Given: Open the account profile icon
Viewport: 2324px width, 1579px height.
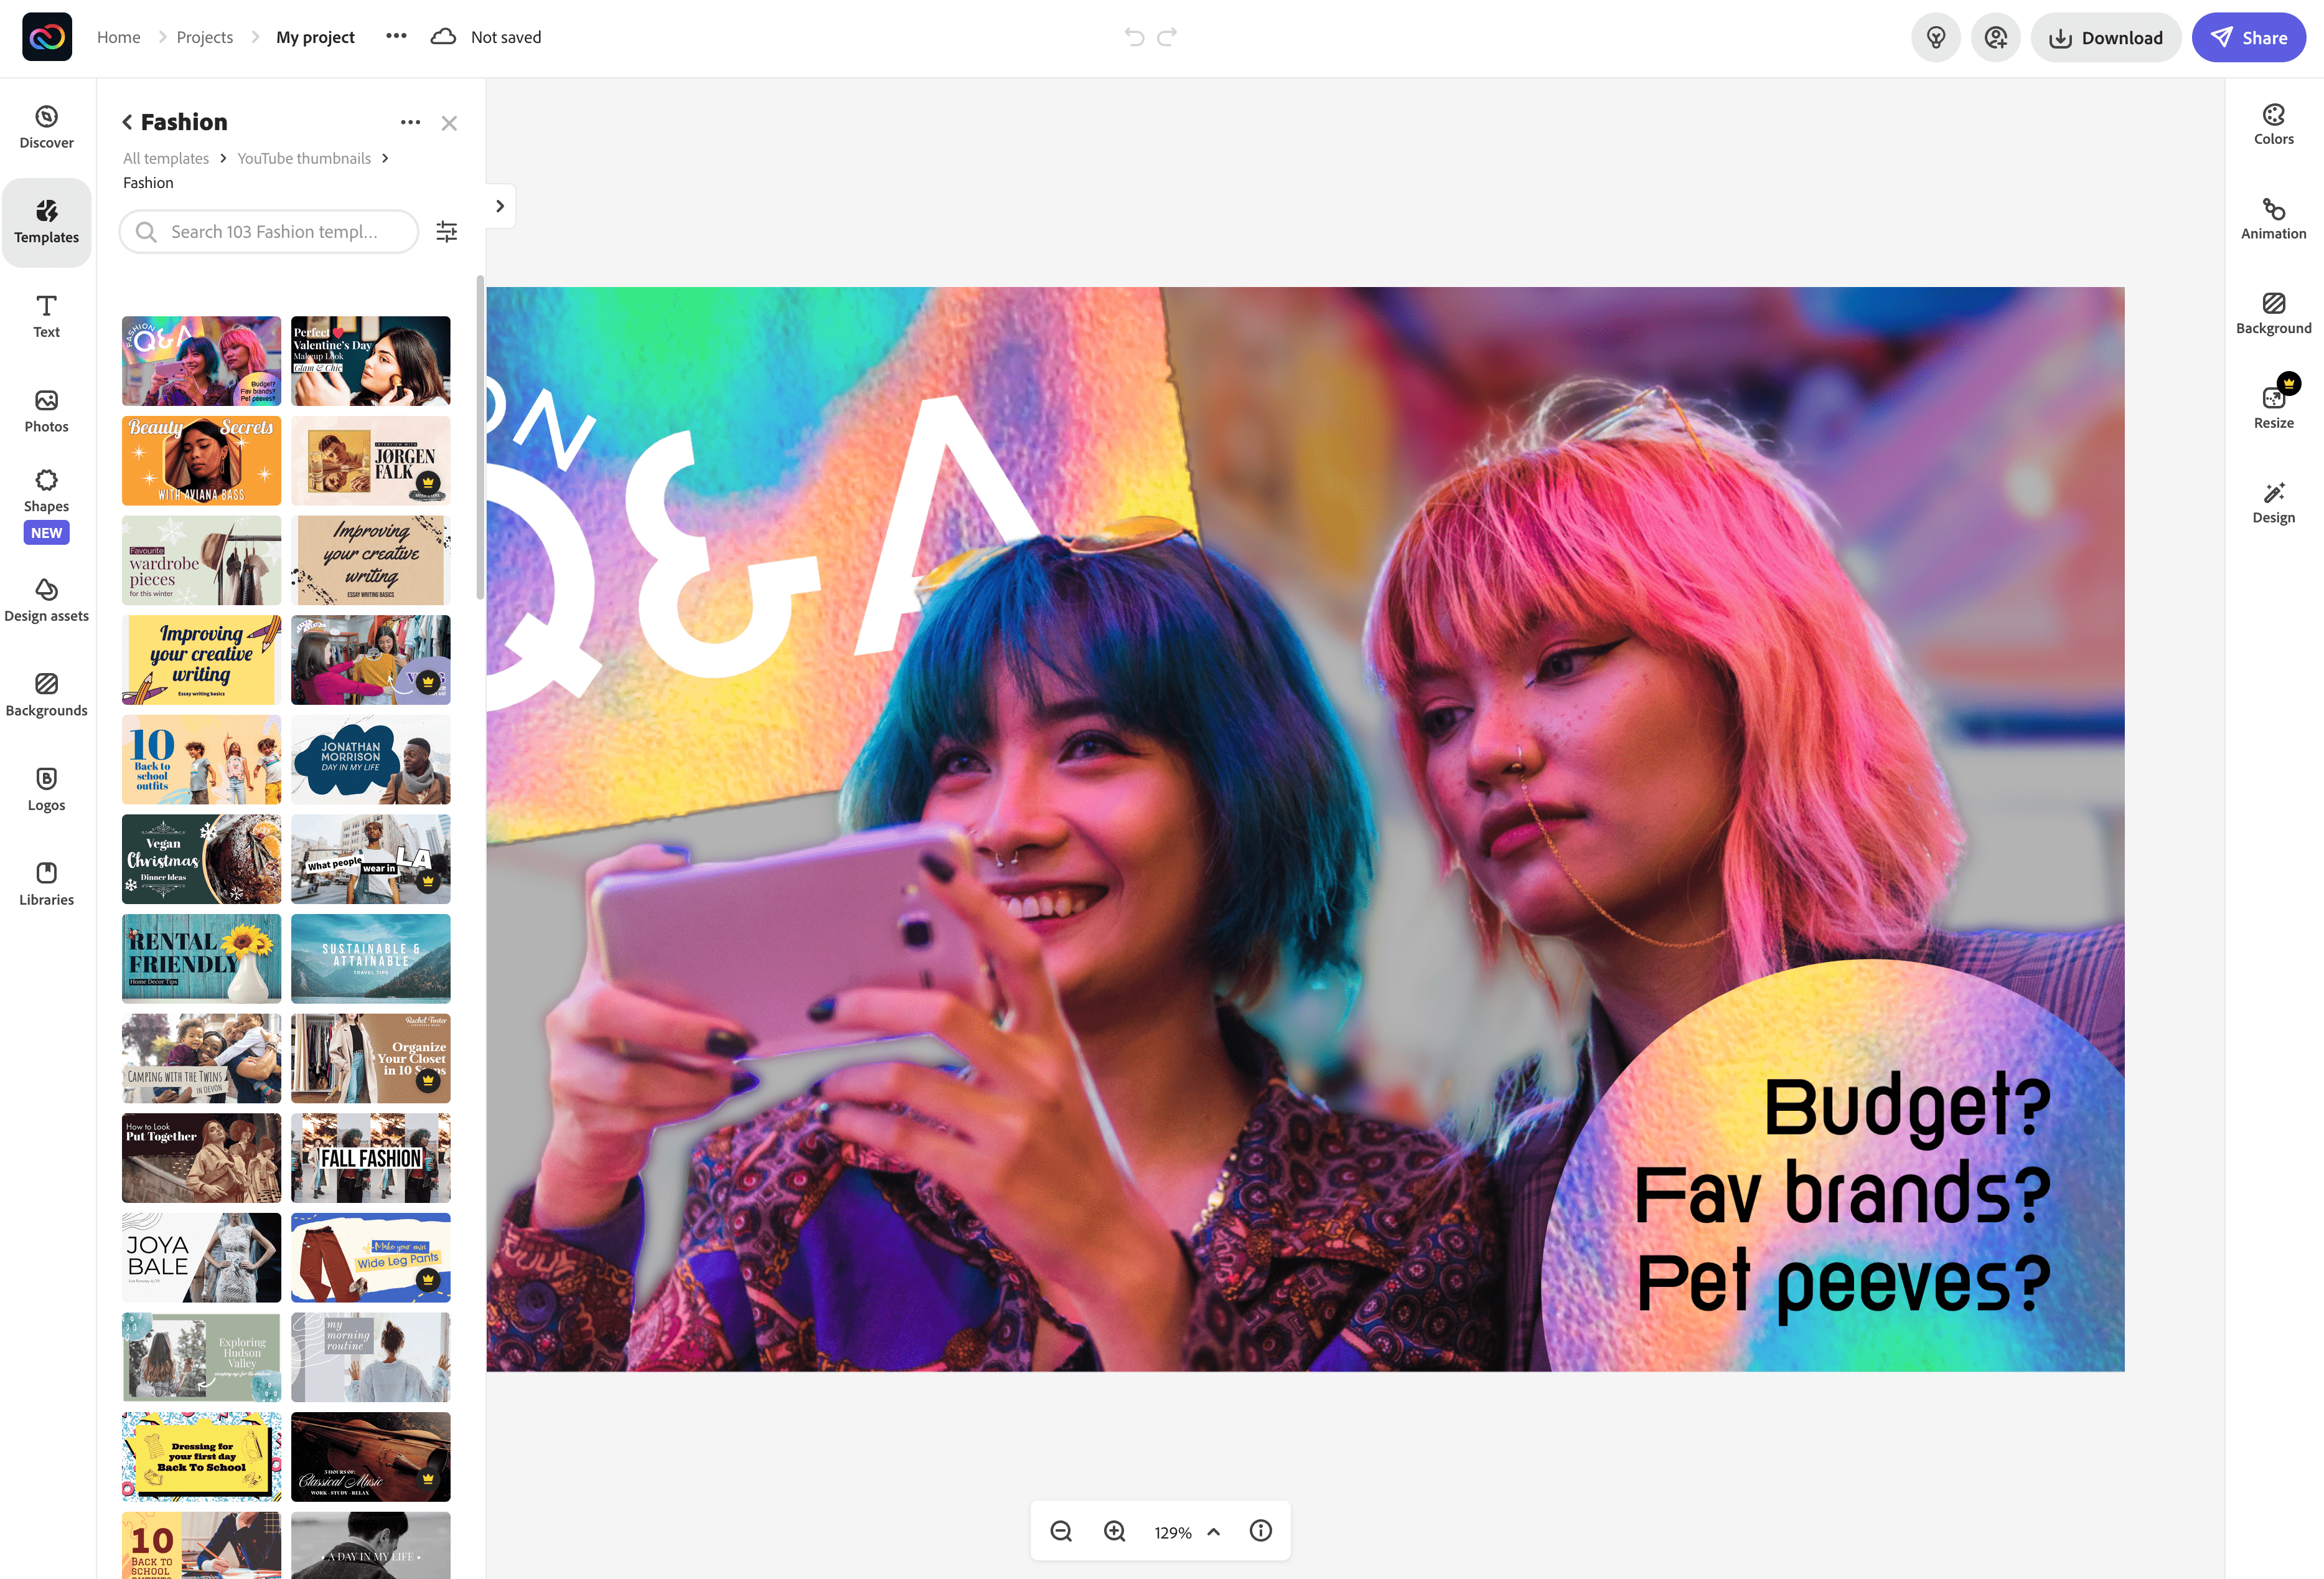Looking at the screenshot, I should pyautogui.click(x=1995, y=38).
